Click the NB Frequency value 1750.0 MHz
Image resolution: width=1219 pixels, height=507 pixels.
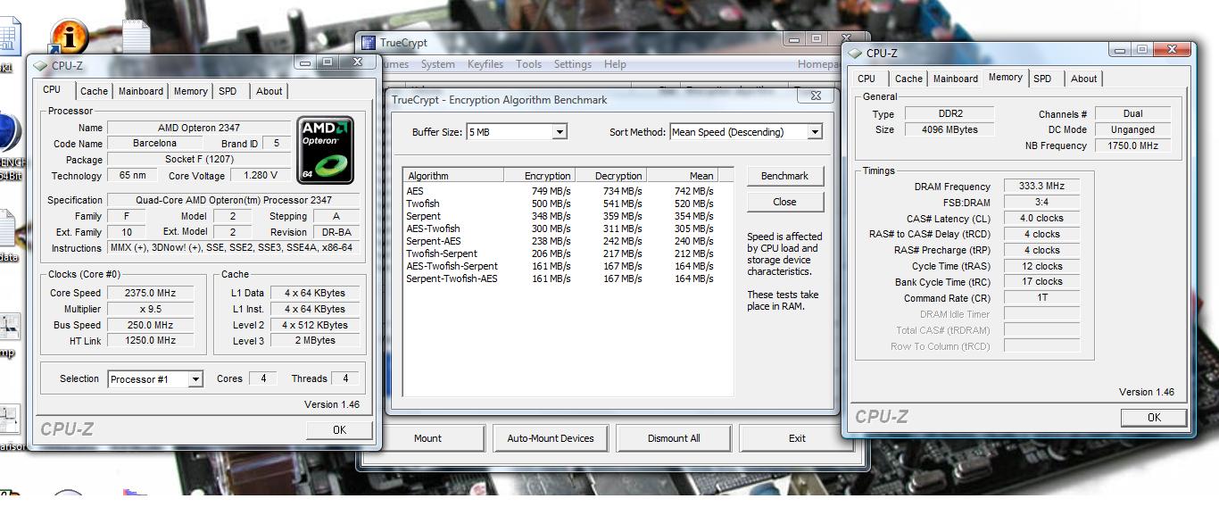click(x=1132, y=145)
